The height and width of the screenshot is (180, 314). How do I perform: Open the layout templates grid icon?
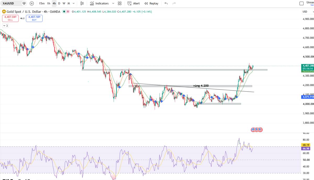120,3
